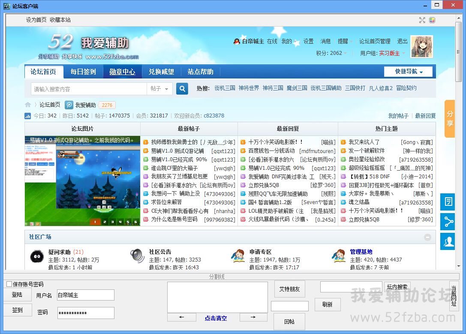
Task: Click the 当前网址 vertical button
Action: tap(454, 296)
